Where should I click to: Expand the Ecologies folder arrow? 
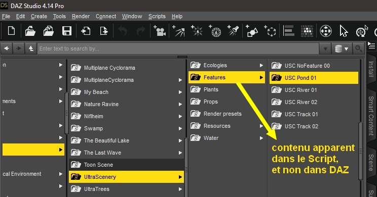tap(261, 65)
